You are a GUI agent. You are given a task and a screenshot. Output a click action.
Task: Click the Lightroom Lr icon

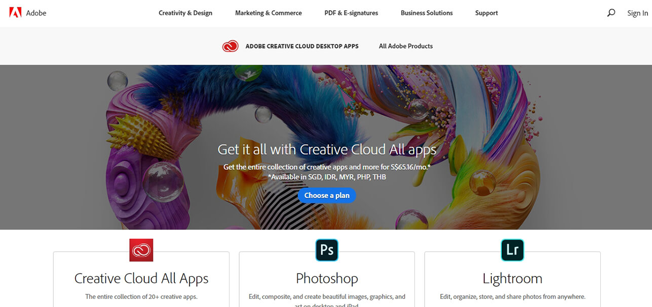512,250
